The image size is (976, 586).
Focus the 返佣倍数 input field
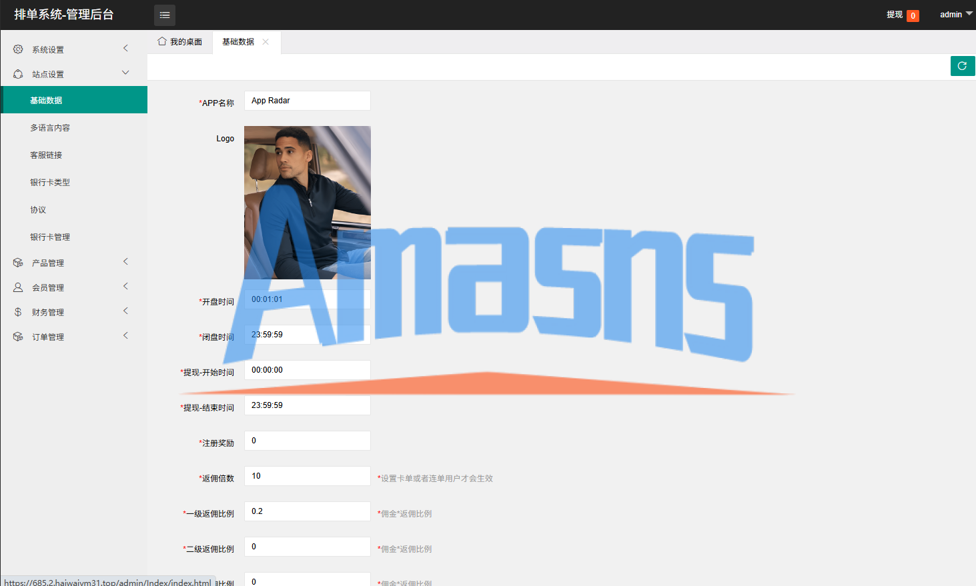[308, 476]
